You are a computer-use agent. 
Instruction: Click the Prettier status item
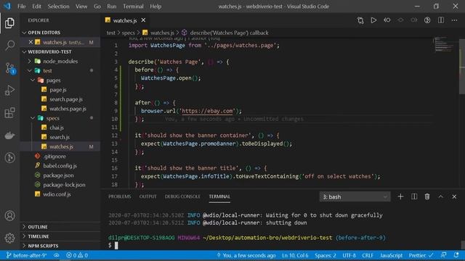421,255
